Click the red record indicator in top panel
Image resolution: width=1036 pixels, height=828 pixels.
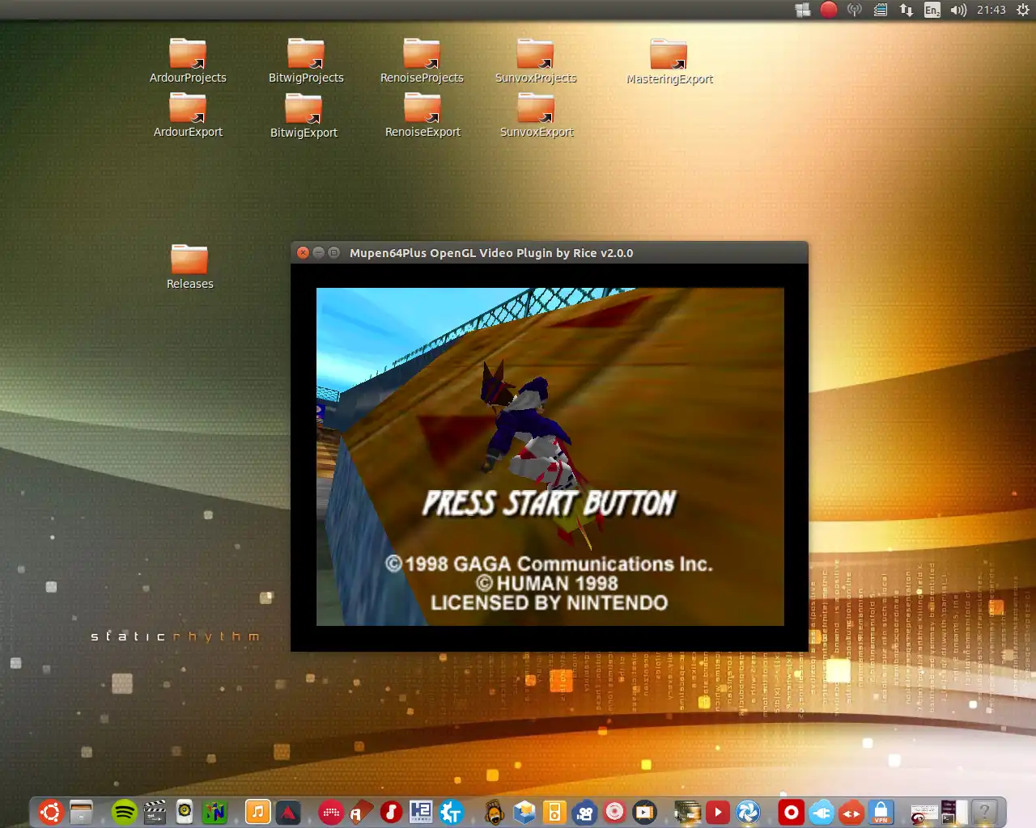coord(829,10)
